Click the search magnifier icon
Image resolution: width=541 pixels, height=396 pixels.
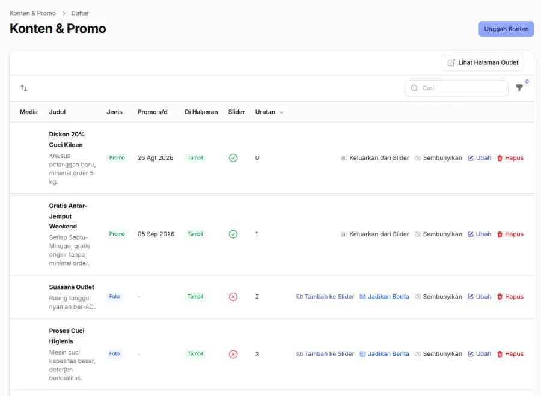point(414,88)
